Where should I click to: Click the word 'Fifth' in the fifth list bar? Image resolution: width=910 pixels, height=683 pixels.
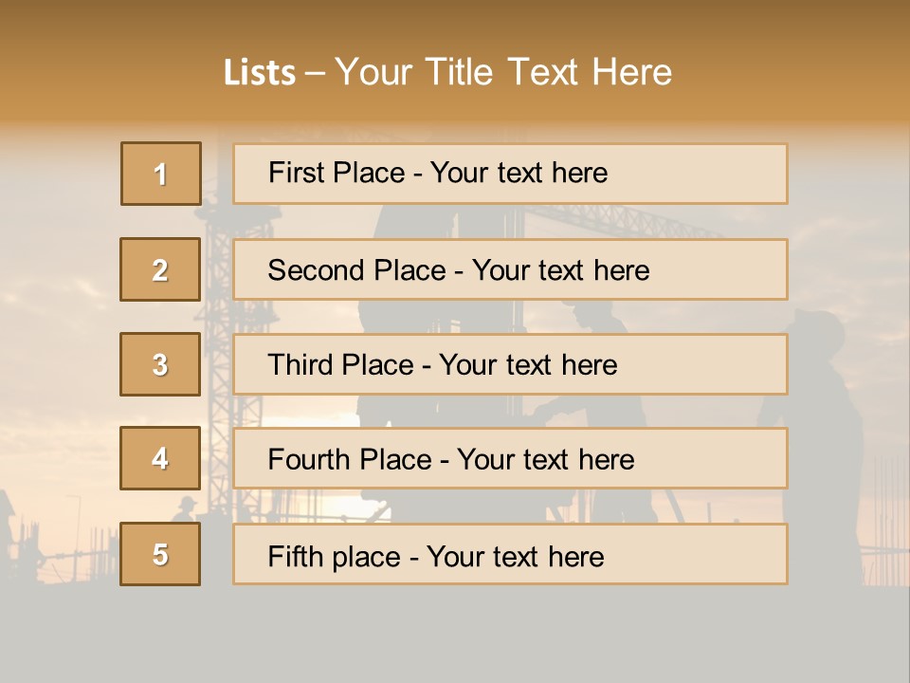click(295, 557)
